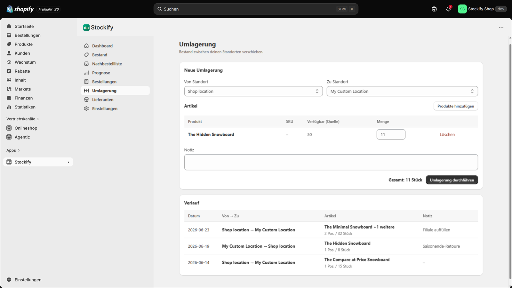
Task: Open the Zu Standort dropdown
Action: [x=402, y=91]
